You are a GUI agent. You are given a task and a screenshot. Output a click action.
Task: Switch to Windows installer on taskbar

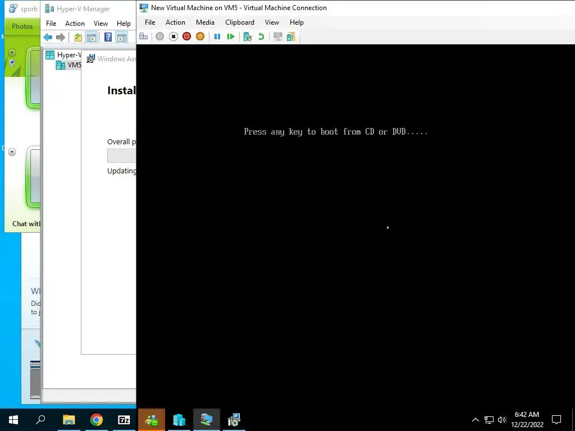[234, 420]
